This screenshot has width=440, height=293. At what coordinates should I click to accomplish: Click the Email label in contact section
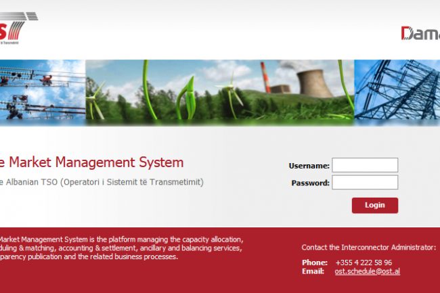(313, 271)
